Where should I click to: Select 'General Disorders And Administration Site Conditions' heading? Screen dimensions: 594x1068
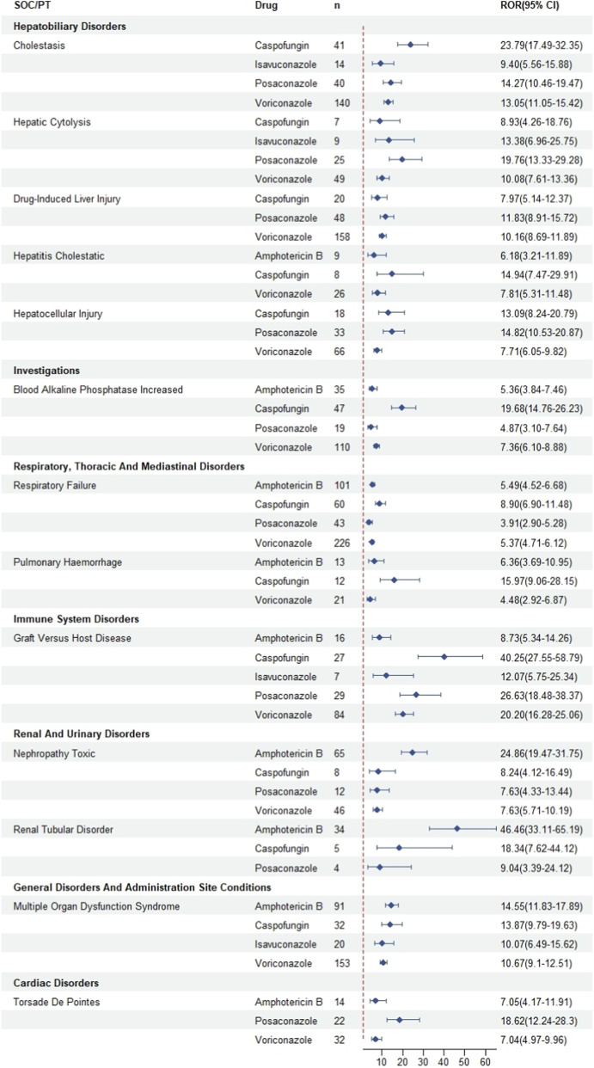tap(143, 887)
